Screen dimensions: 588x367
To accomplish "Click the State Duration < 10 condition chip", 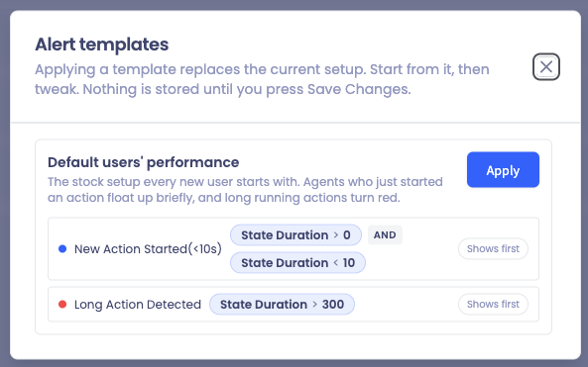I will click(297, 262).
